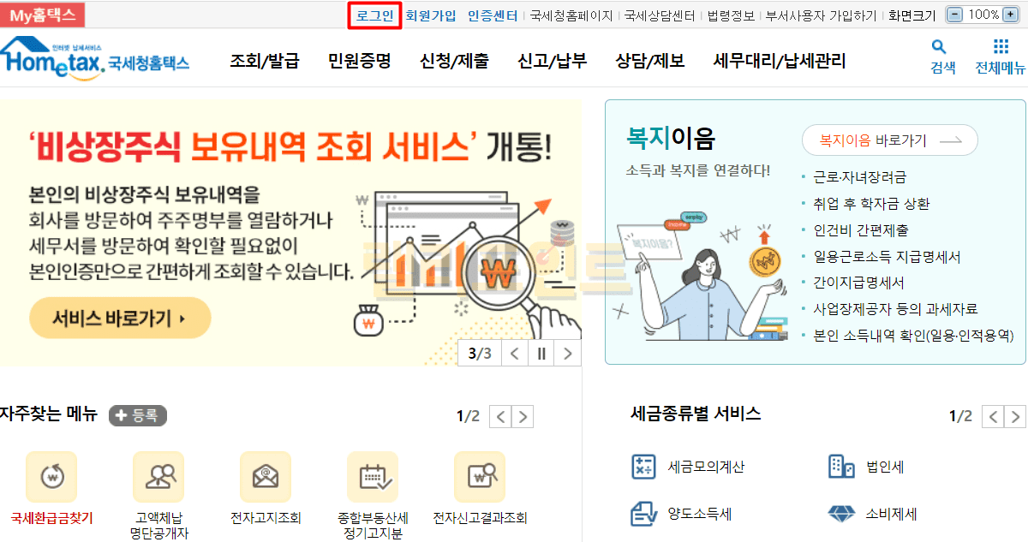Decrease screen zoom with minus button
The width and height of the screenshot is (1028, 542).
pyautogui.click(x=955, y=15)
